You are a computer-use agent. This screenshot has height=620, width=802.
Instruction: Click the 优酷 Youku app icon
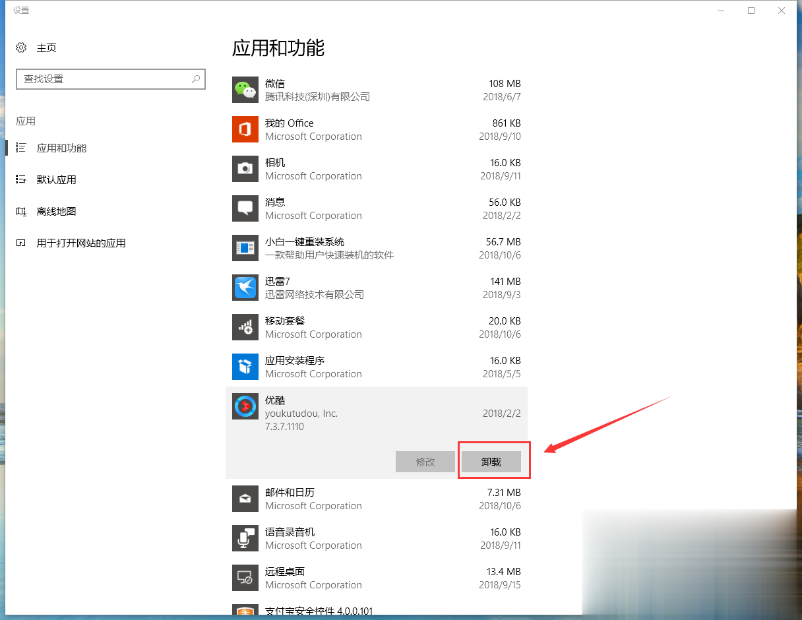(245, 406)
